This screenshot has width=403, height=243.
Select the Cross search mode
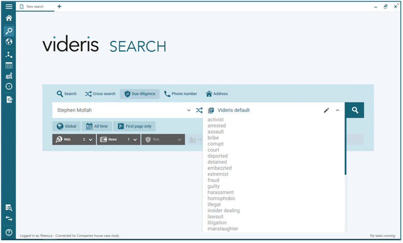tap(100, 94)
